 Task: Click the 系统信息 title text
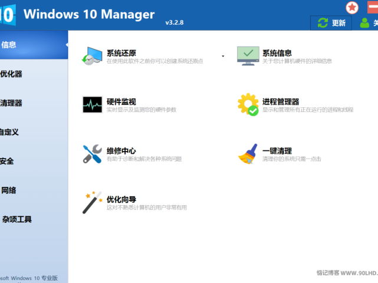[x=277, y=53]
